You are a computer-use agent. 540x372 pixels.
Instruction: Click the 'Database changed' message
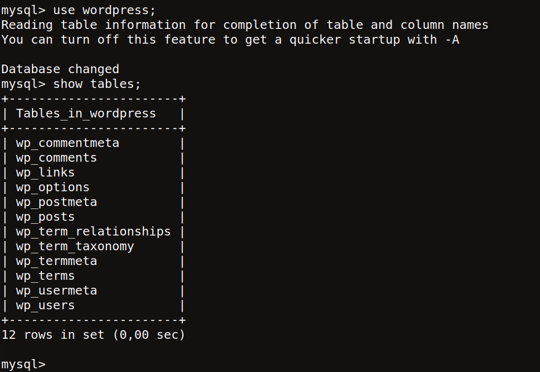(60, 69)
